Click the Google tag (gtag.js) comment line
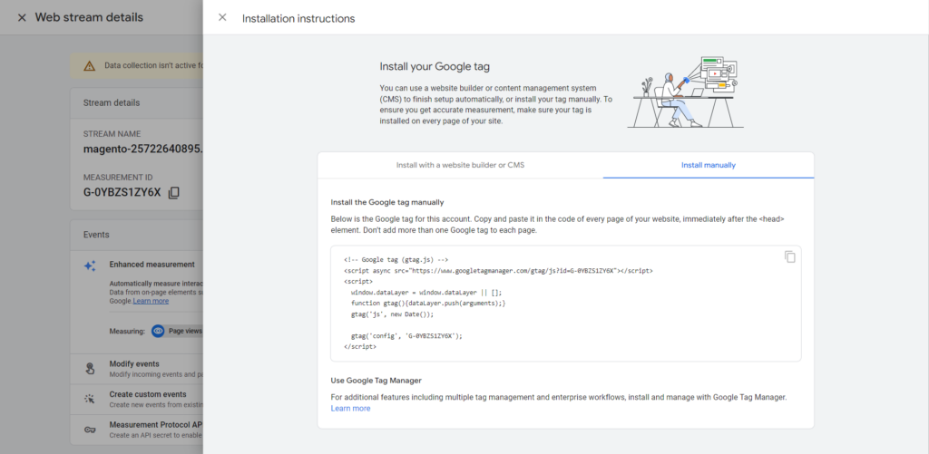 [396, 260]
